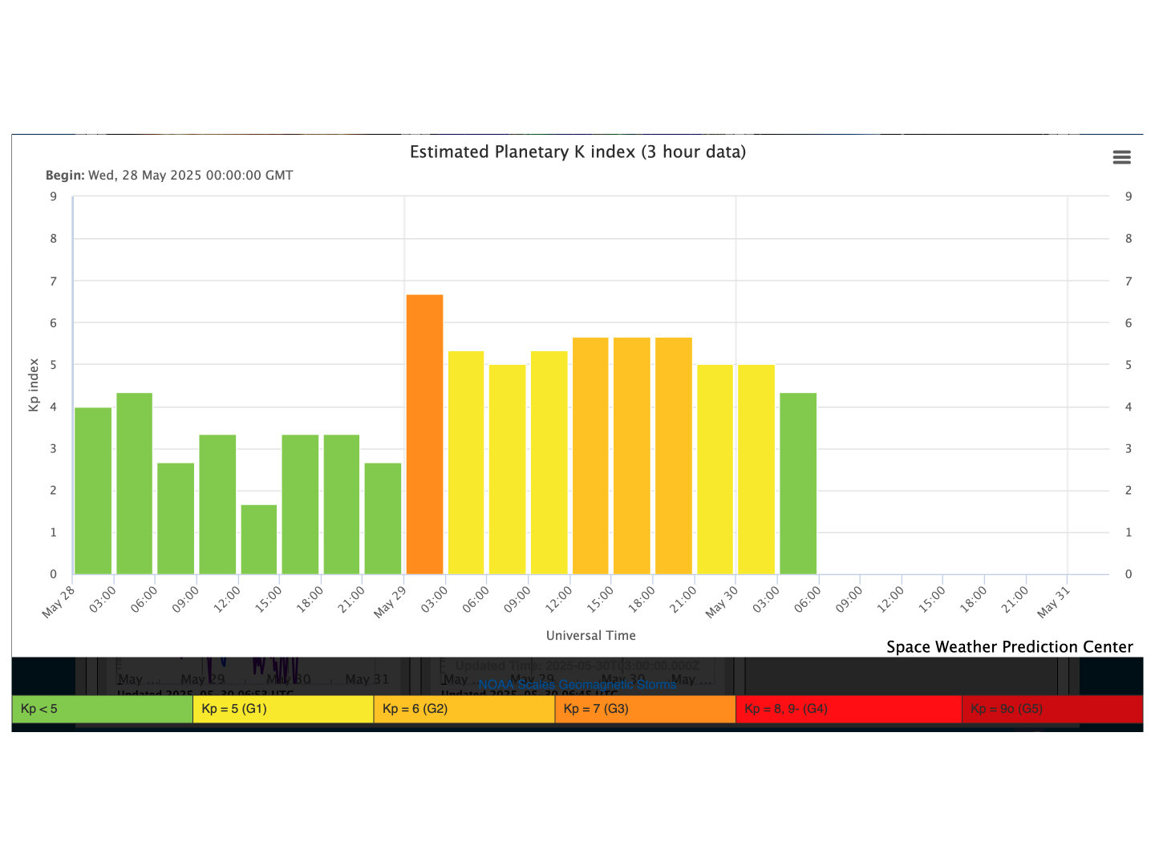The image size is (1155, 866).
Task: Select the red 'Kp = 8, 9- (G4)' swatch
Action: 849,709
